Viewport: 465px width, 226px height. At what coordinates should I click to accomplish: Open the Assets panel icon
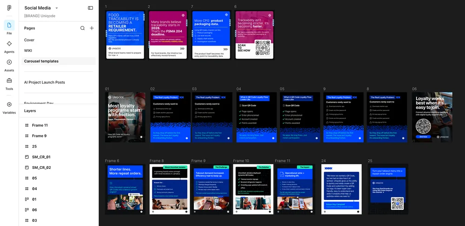[9, 62]
